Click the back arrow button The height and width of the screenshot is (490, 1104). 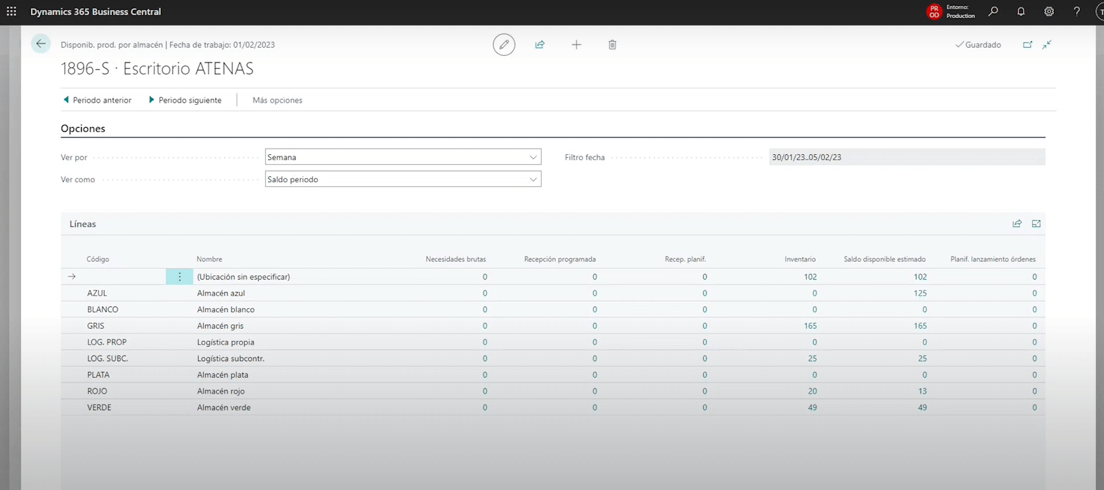click(41, 44)
